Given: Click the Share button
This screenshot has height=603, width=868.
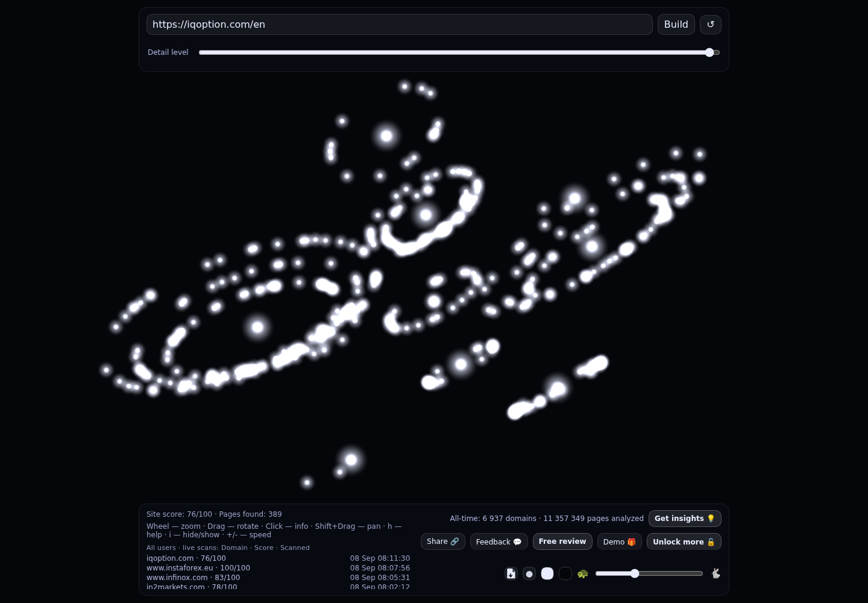Looking at the screenshot, I should [x=443, y=541].
